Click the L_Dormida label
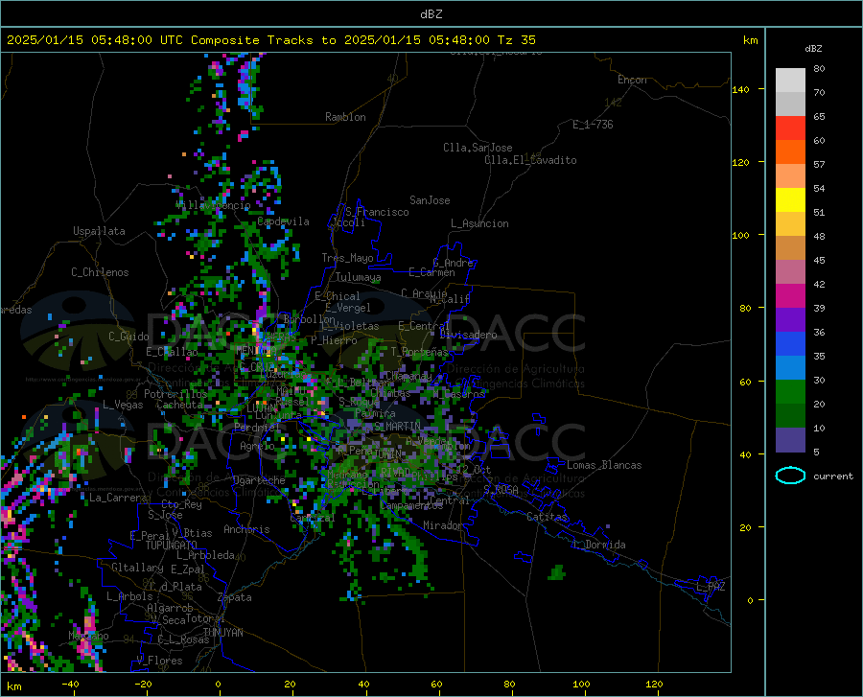Viewport: 863px width, 697px height. [x=598, y=545]
